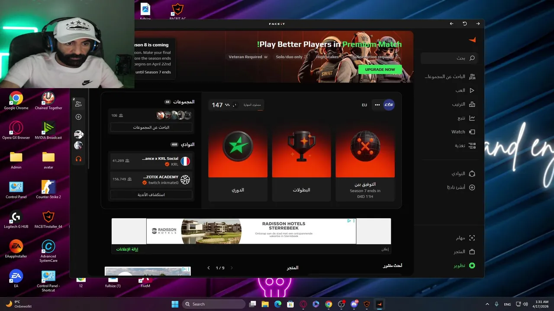
Task: Open the التوفيق بين matchmaking card
Action: [365, 163]
